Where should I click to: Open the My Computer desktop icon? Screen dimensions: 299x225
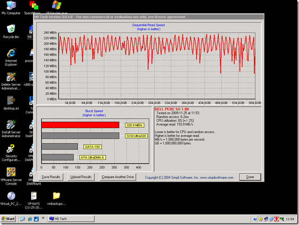pos(10,6)
